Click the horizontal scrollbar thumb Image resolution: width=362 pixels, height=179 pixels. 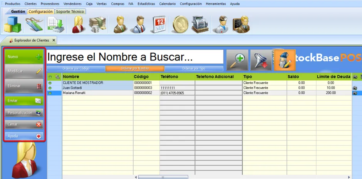(x=163, y=177)
